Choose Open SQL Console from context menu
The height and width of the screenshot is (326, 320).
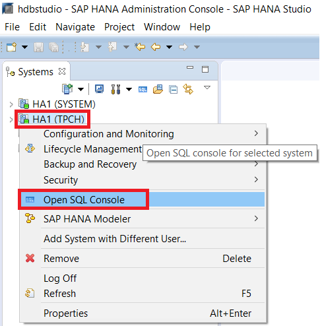pyautogui.click(x=142, y=199)
